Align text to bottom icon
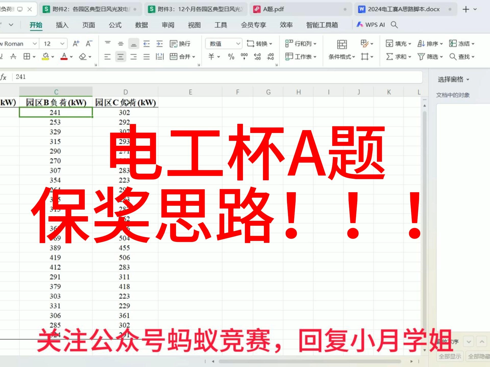This screenshot has width=490, height=367. tap(133, 44)
